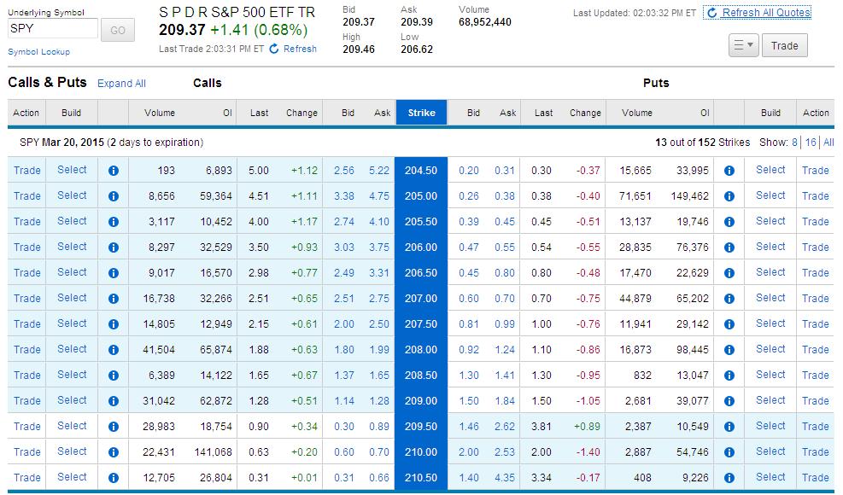Open info icon for 205.50 strike call
843x495 pixels.
tap(114, 222)
